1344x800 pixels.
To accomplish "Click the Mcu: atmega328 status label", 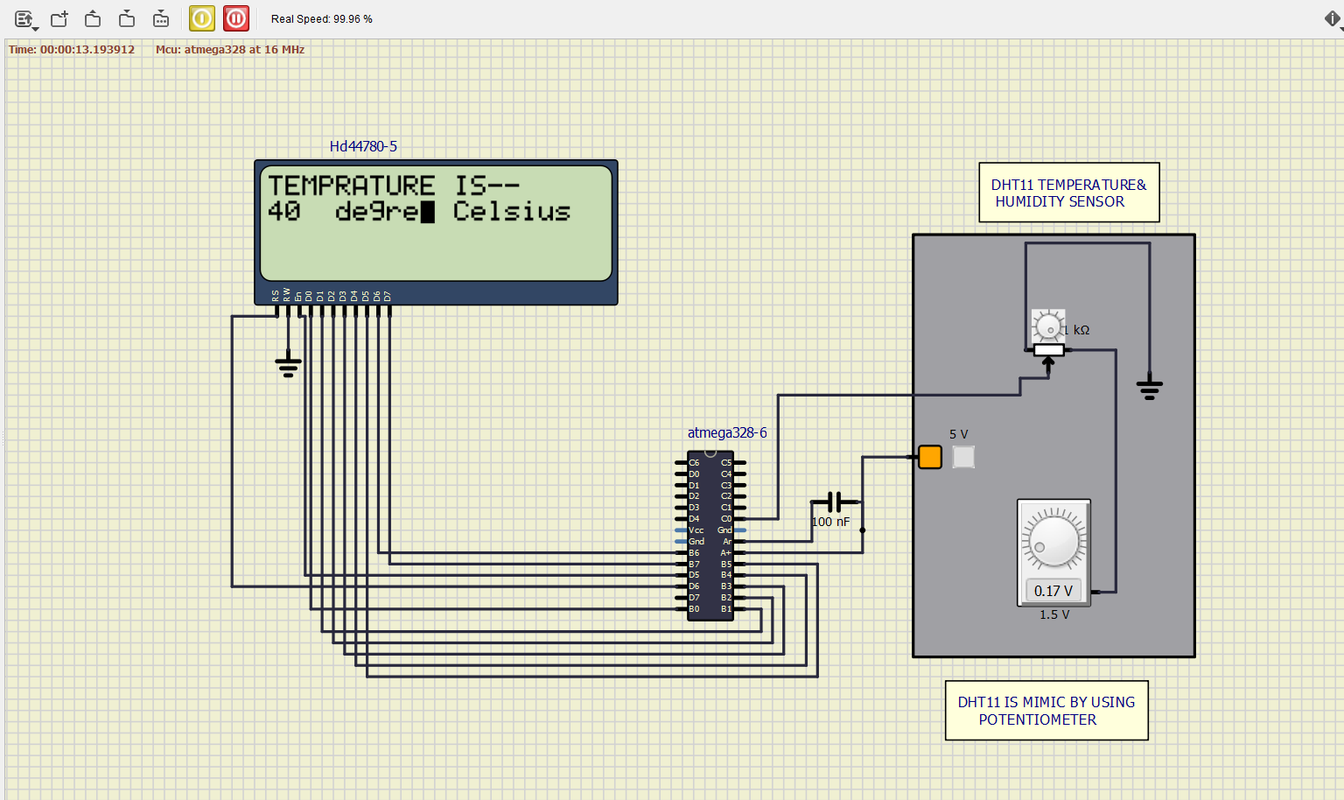I will coord(229,50).
